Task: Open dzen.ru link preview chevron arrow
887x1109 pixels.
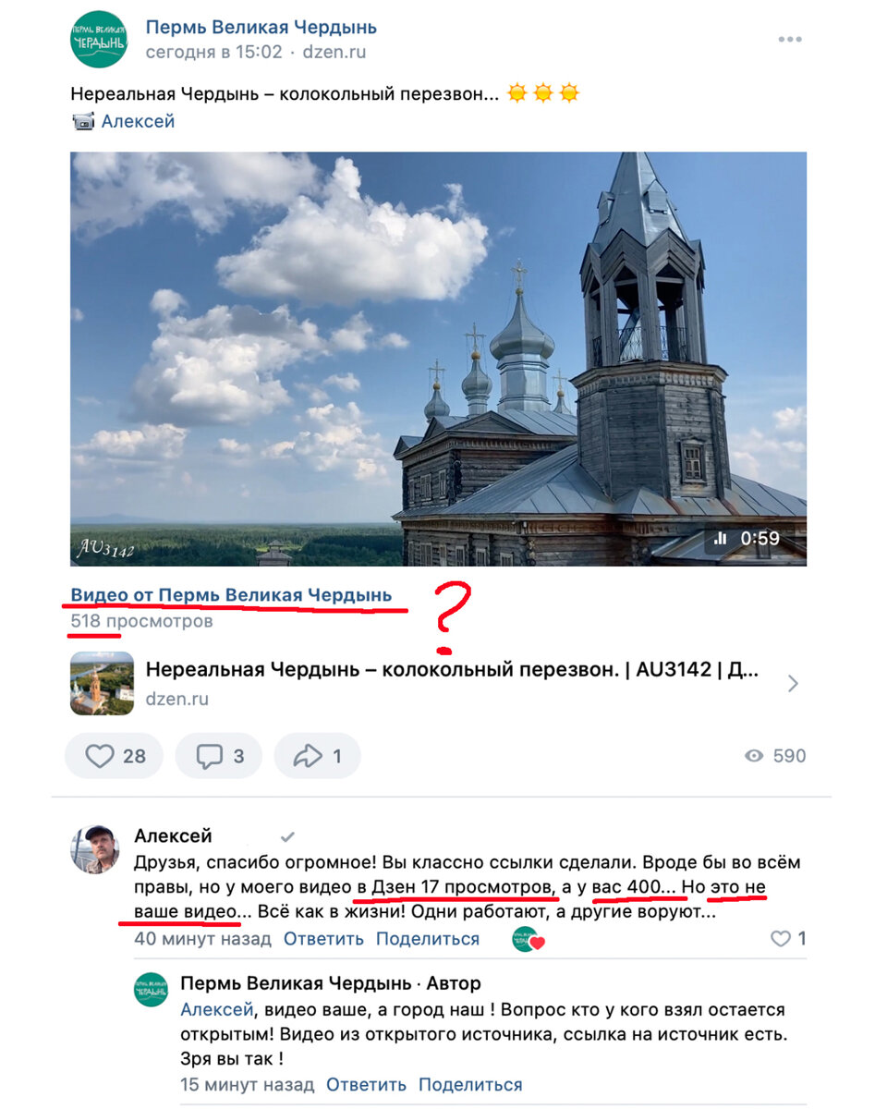Action: click(793, 684)
